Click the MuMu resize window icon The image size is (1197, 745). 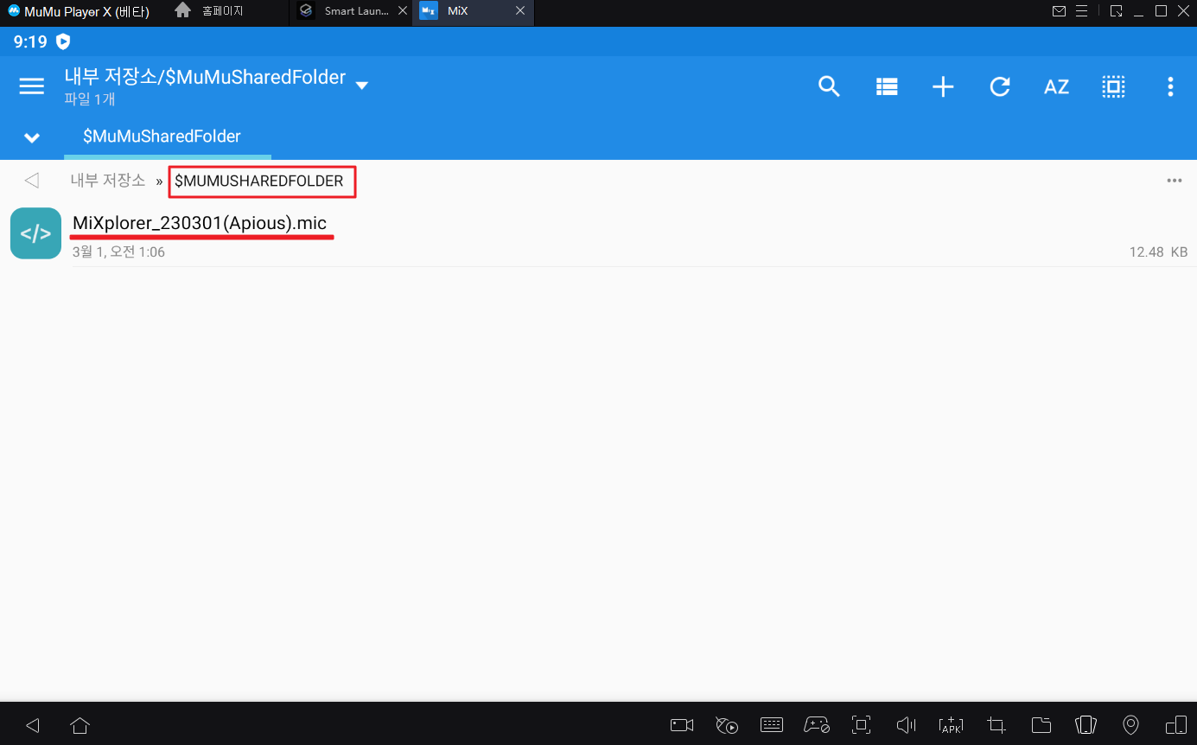1117,11
